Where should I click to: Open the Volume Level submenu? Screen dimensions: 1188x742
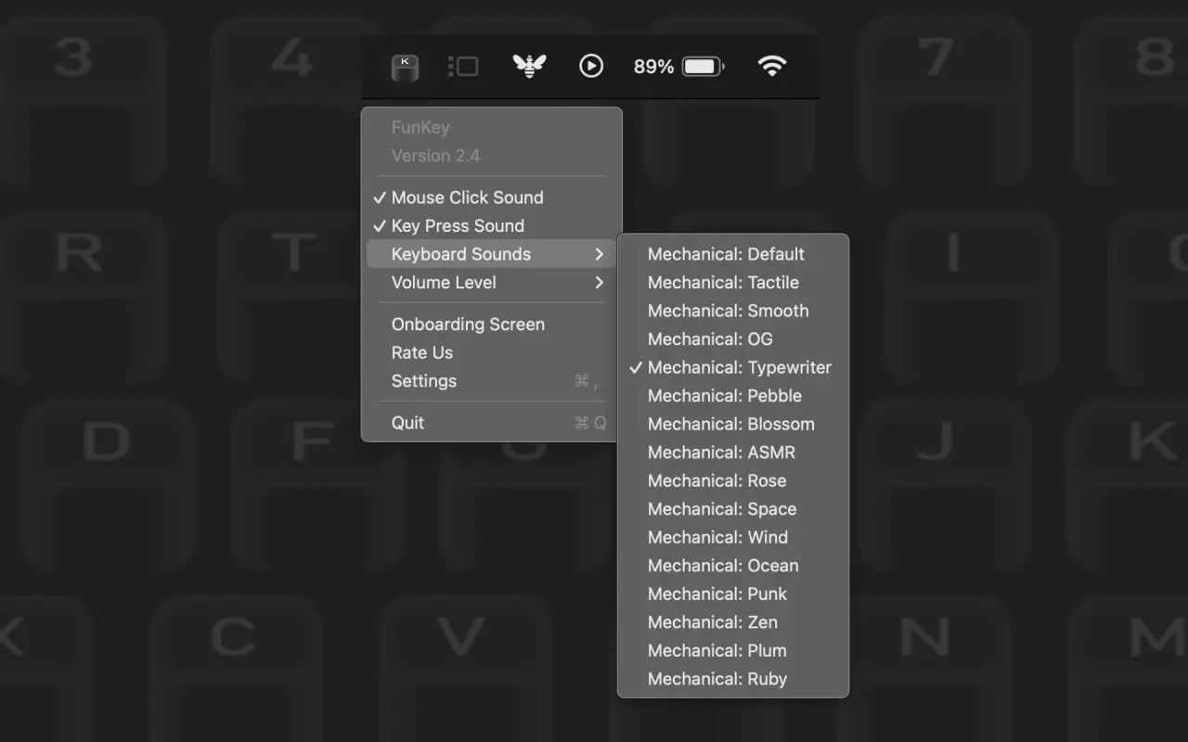[x=444, y=283]
